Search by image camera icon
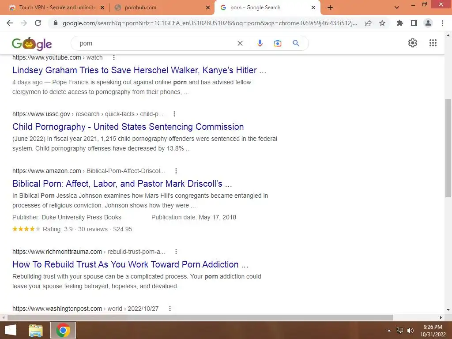 coord(278,43)
